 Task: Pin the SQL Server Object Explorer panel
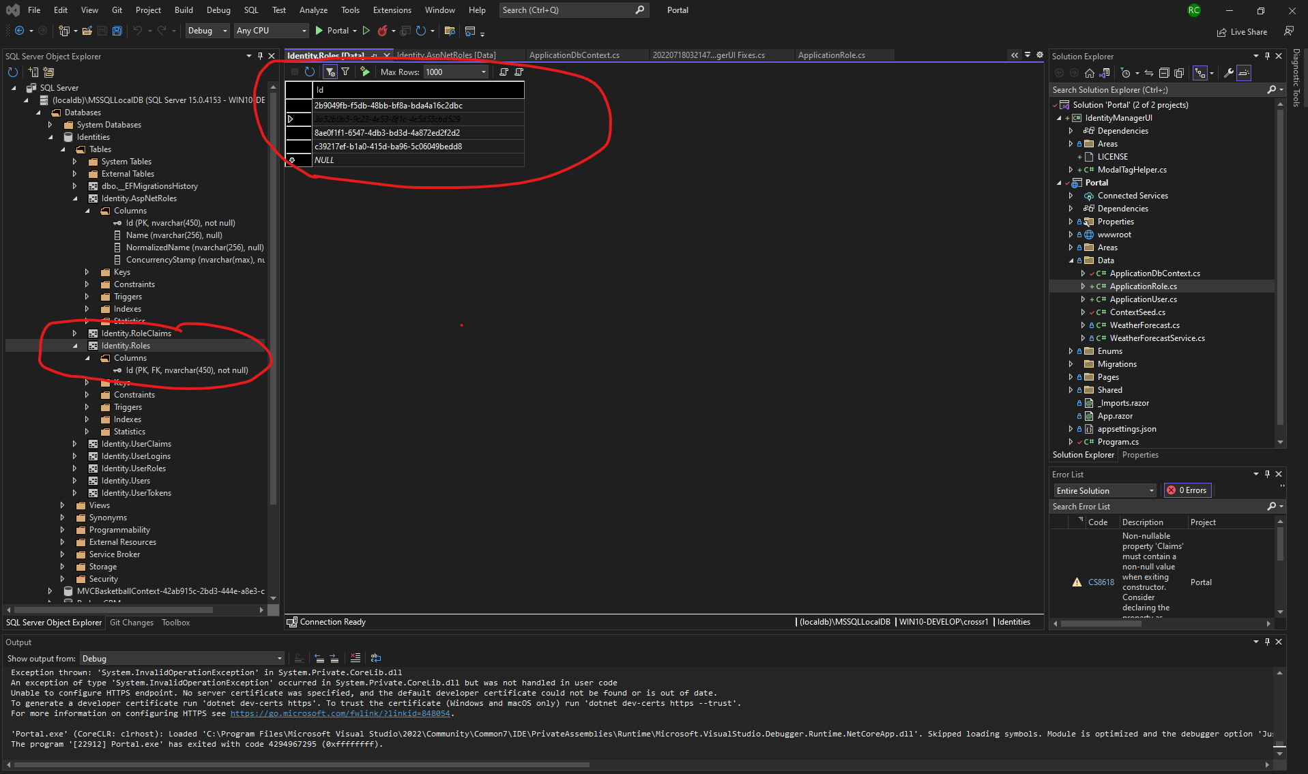coord(260,56)
